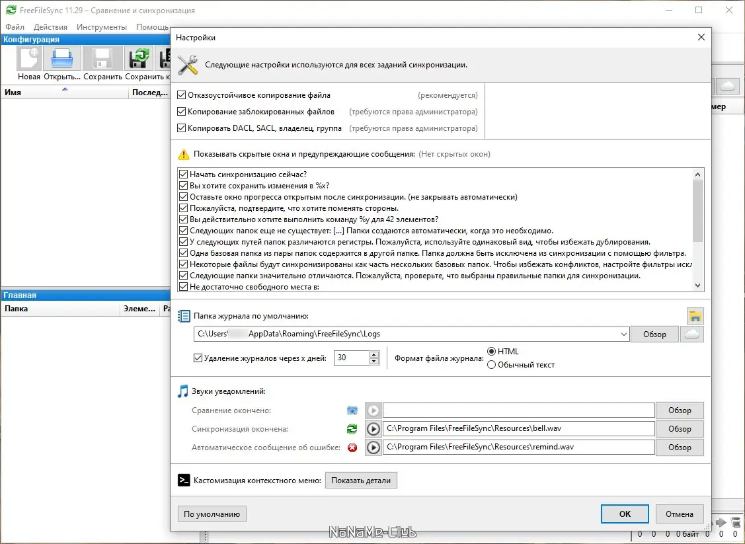Click 'Показать детали' button
The image size is (745, 544).
[361, 481]
